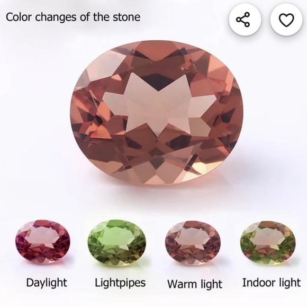The image size is (307, 307).
Task: Click the word "Color" in the heading
Action: [19, 17]
